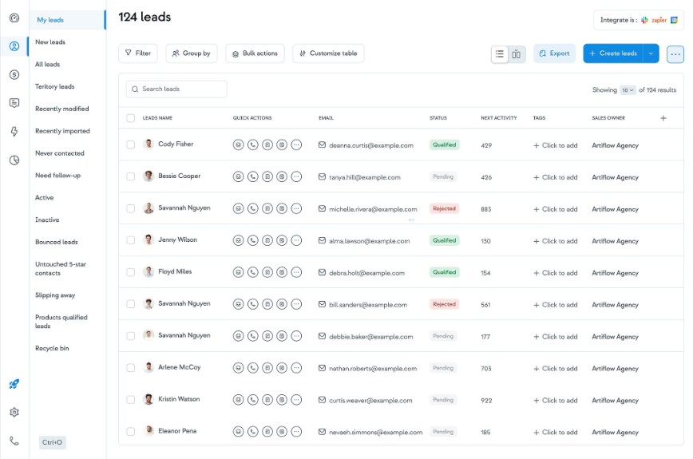Select New leads in sidebar
The image size is (693, 459).
click(x=50, y=42)
